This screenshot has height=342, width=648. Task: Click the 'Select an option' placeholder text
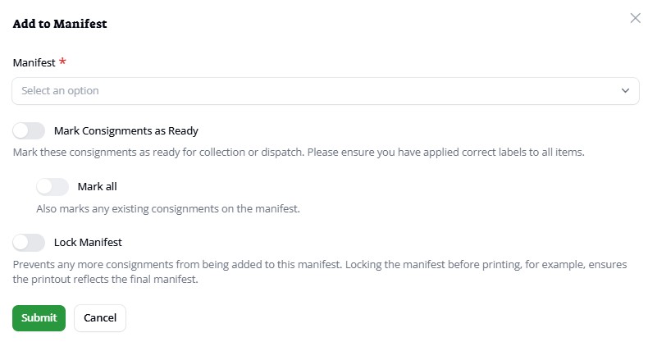(60, 91)
